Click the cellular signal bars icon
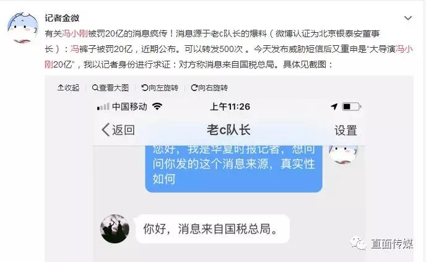Screen dimensions: 426x262 point(103,107)
